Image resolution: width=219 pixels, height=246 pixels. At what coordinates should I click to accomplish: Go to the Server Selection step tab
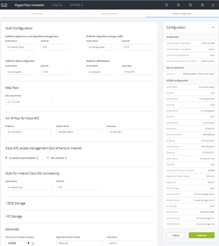(x=109, y=13)
